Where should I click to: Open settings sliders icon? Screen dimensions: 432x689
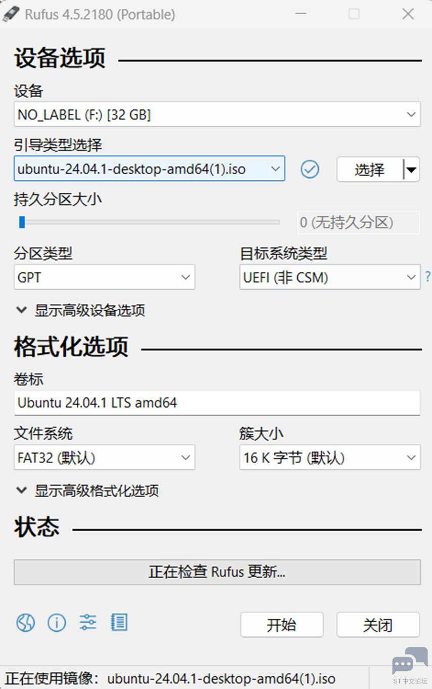(88, 622)
